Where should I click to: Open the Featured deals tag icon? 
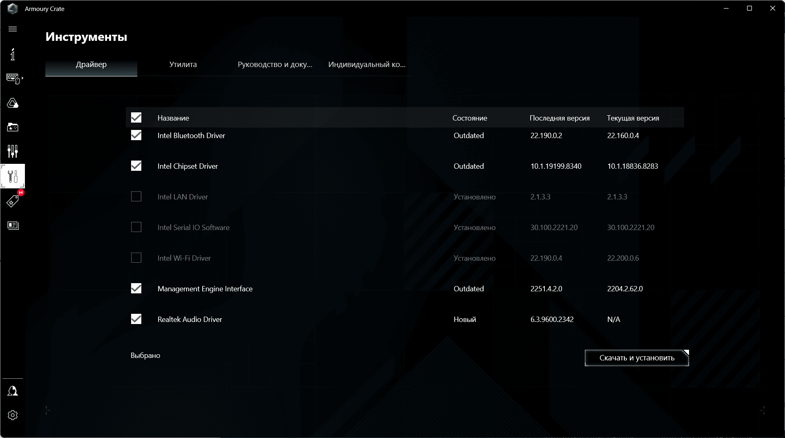pyautogui.click(x=13, y=201)
